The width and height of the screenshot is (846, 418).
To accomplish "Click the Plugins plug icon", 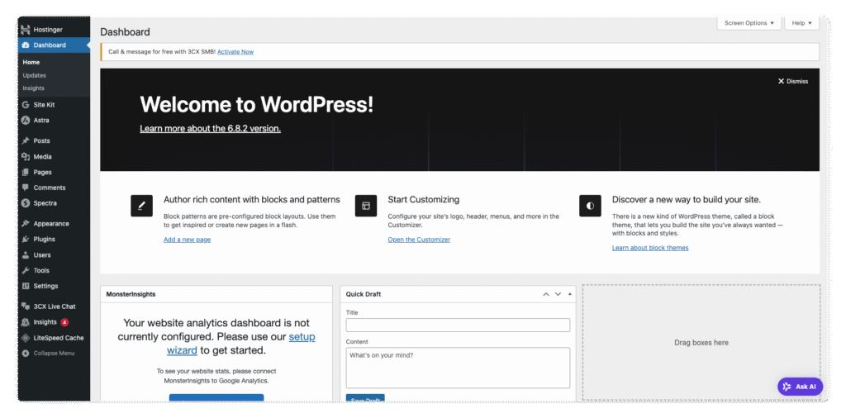I will 26,239.
